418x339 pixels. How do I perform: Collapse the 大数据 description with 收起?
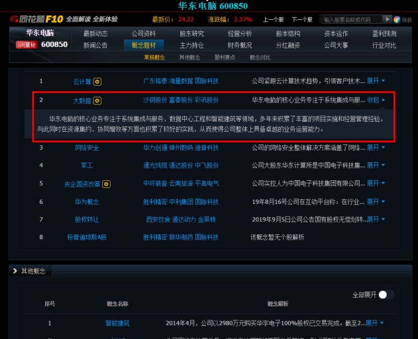[376, 100]
